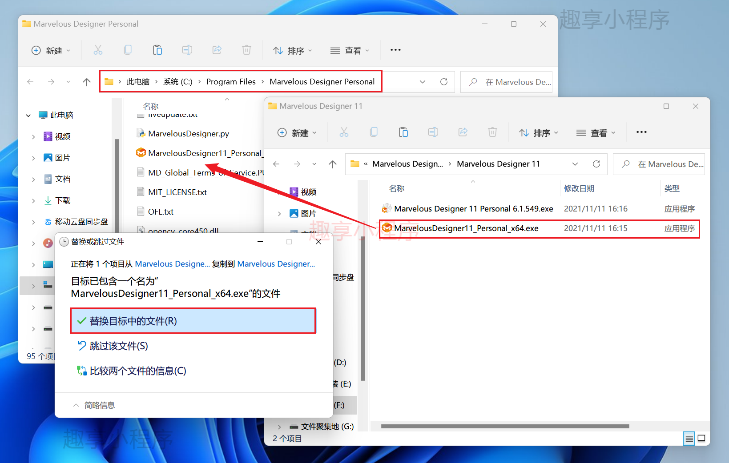Choose 比较两个文件的信息(C) option
The image size is (729, 463).
pos(193,371)
